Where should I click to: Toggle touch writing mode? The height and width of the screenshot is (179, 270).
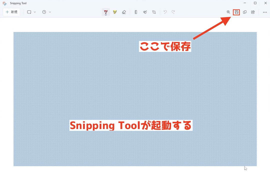[x=145, y=12]
